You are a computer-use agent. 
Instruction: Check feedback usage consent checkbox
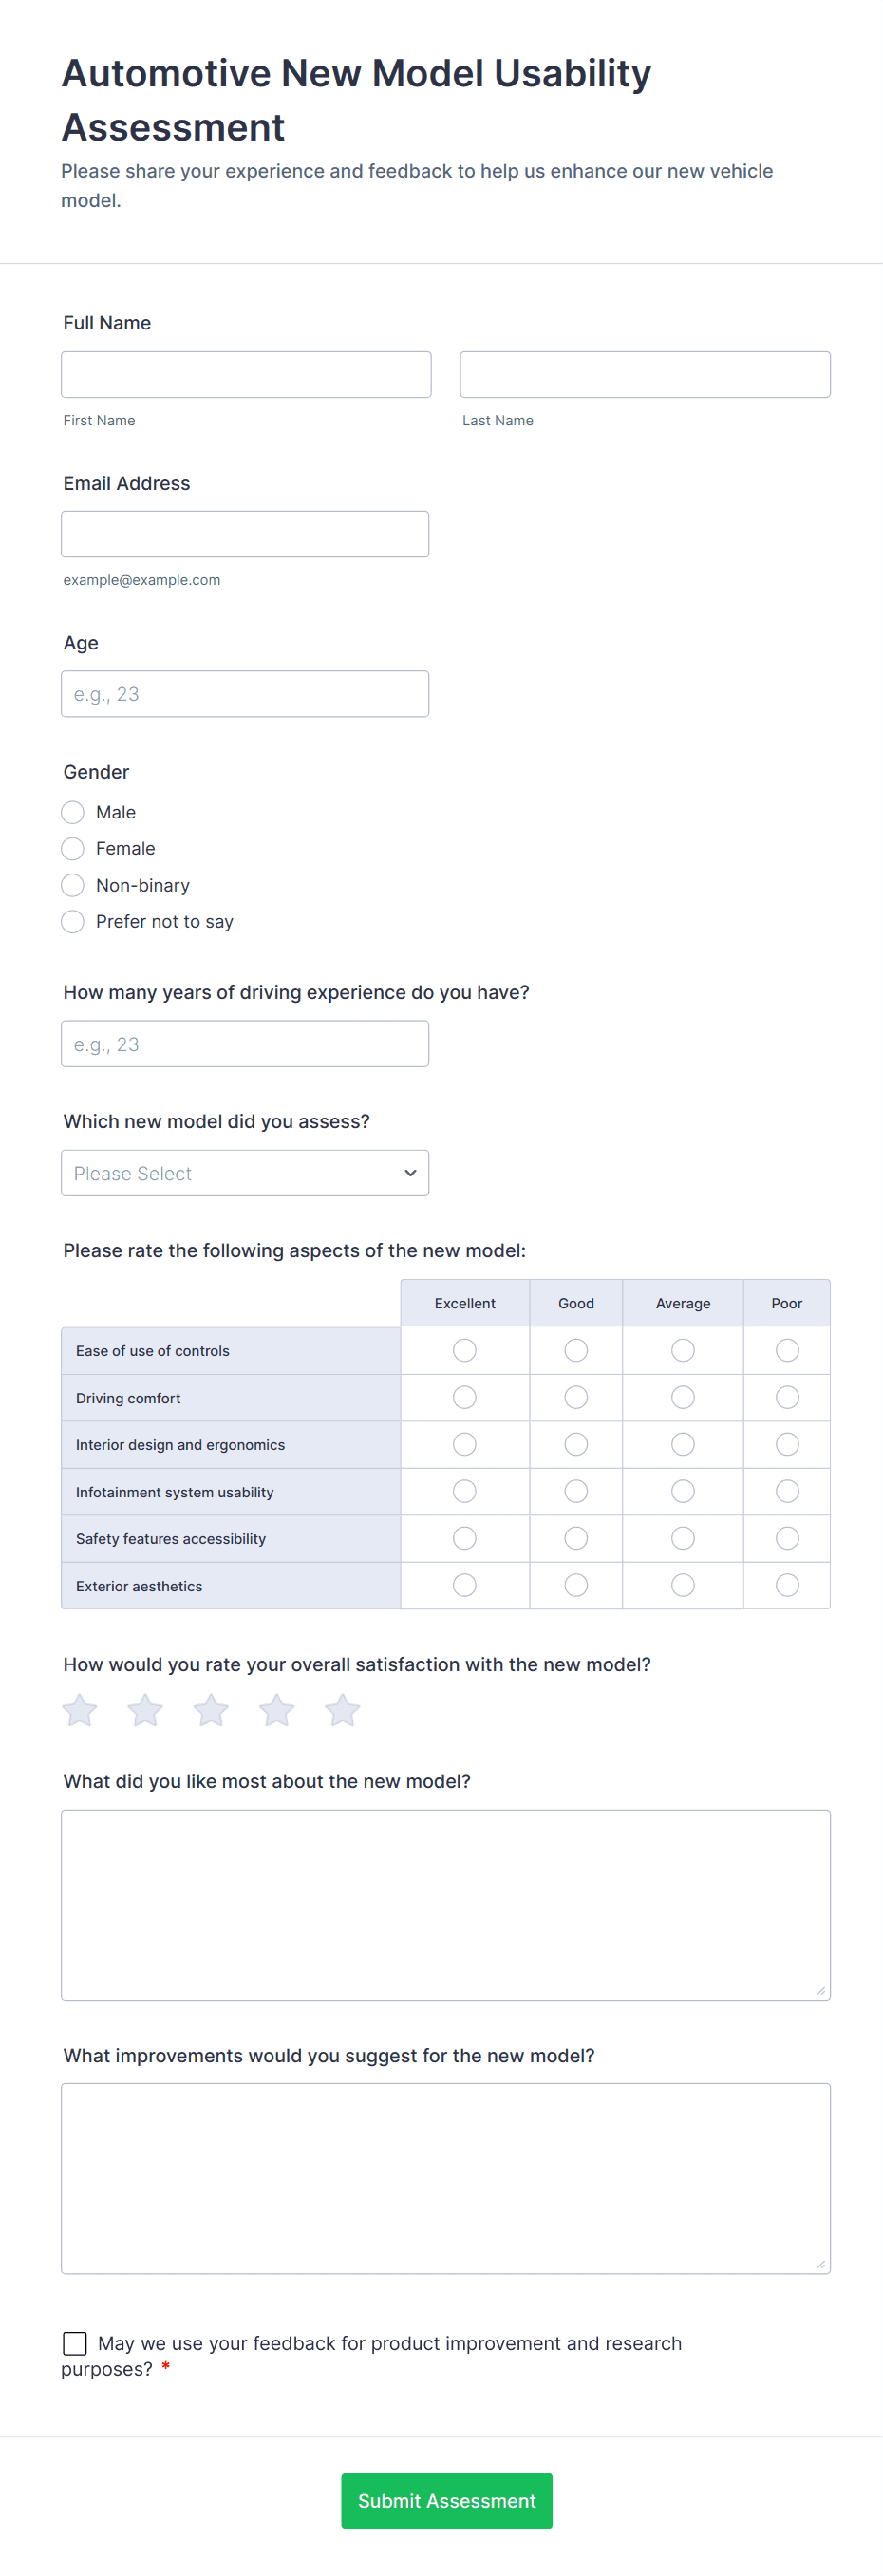[x=75, y=2343]
